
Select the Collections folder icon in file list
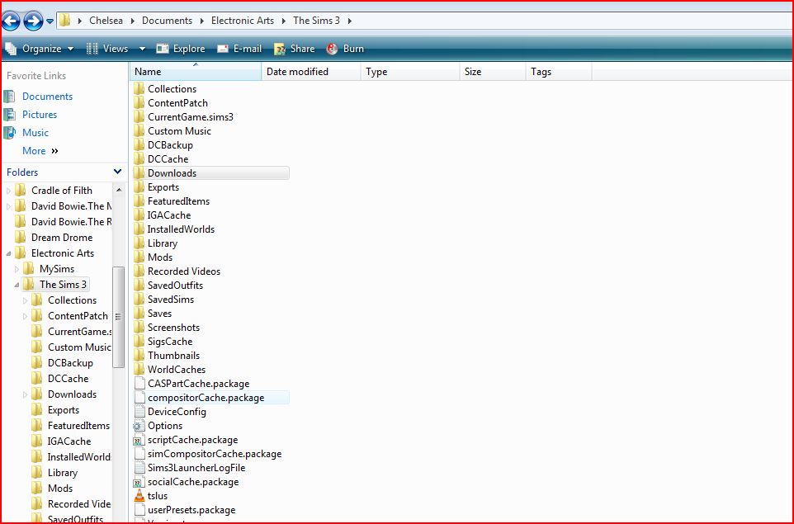coord(139,88)
